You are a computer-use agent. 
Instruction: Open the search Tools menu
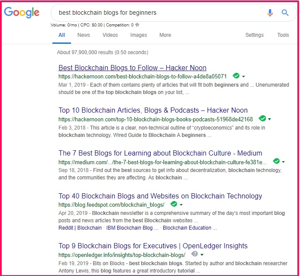coord(283,35)
